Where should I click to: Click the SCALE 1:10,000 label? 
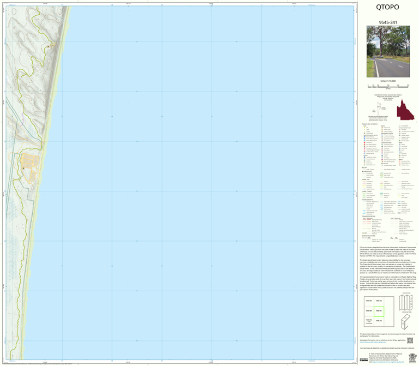[388, 81]
